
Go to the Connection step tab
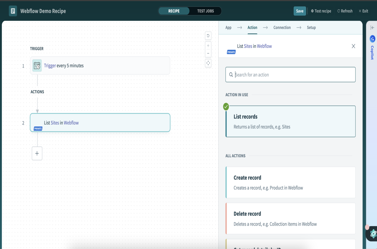pos(282,28)
